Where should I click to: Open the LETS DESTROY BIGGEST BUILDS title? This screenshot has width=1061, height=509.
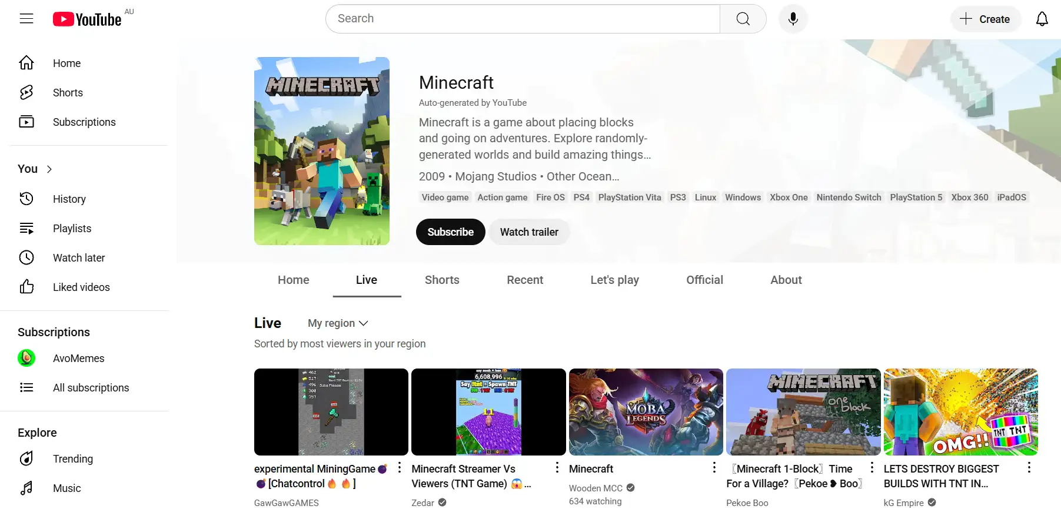[x=942, y=476]
